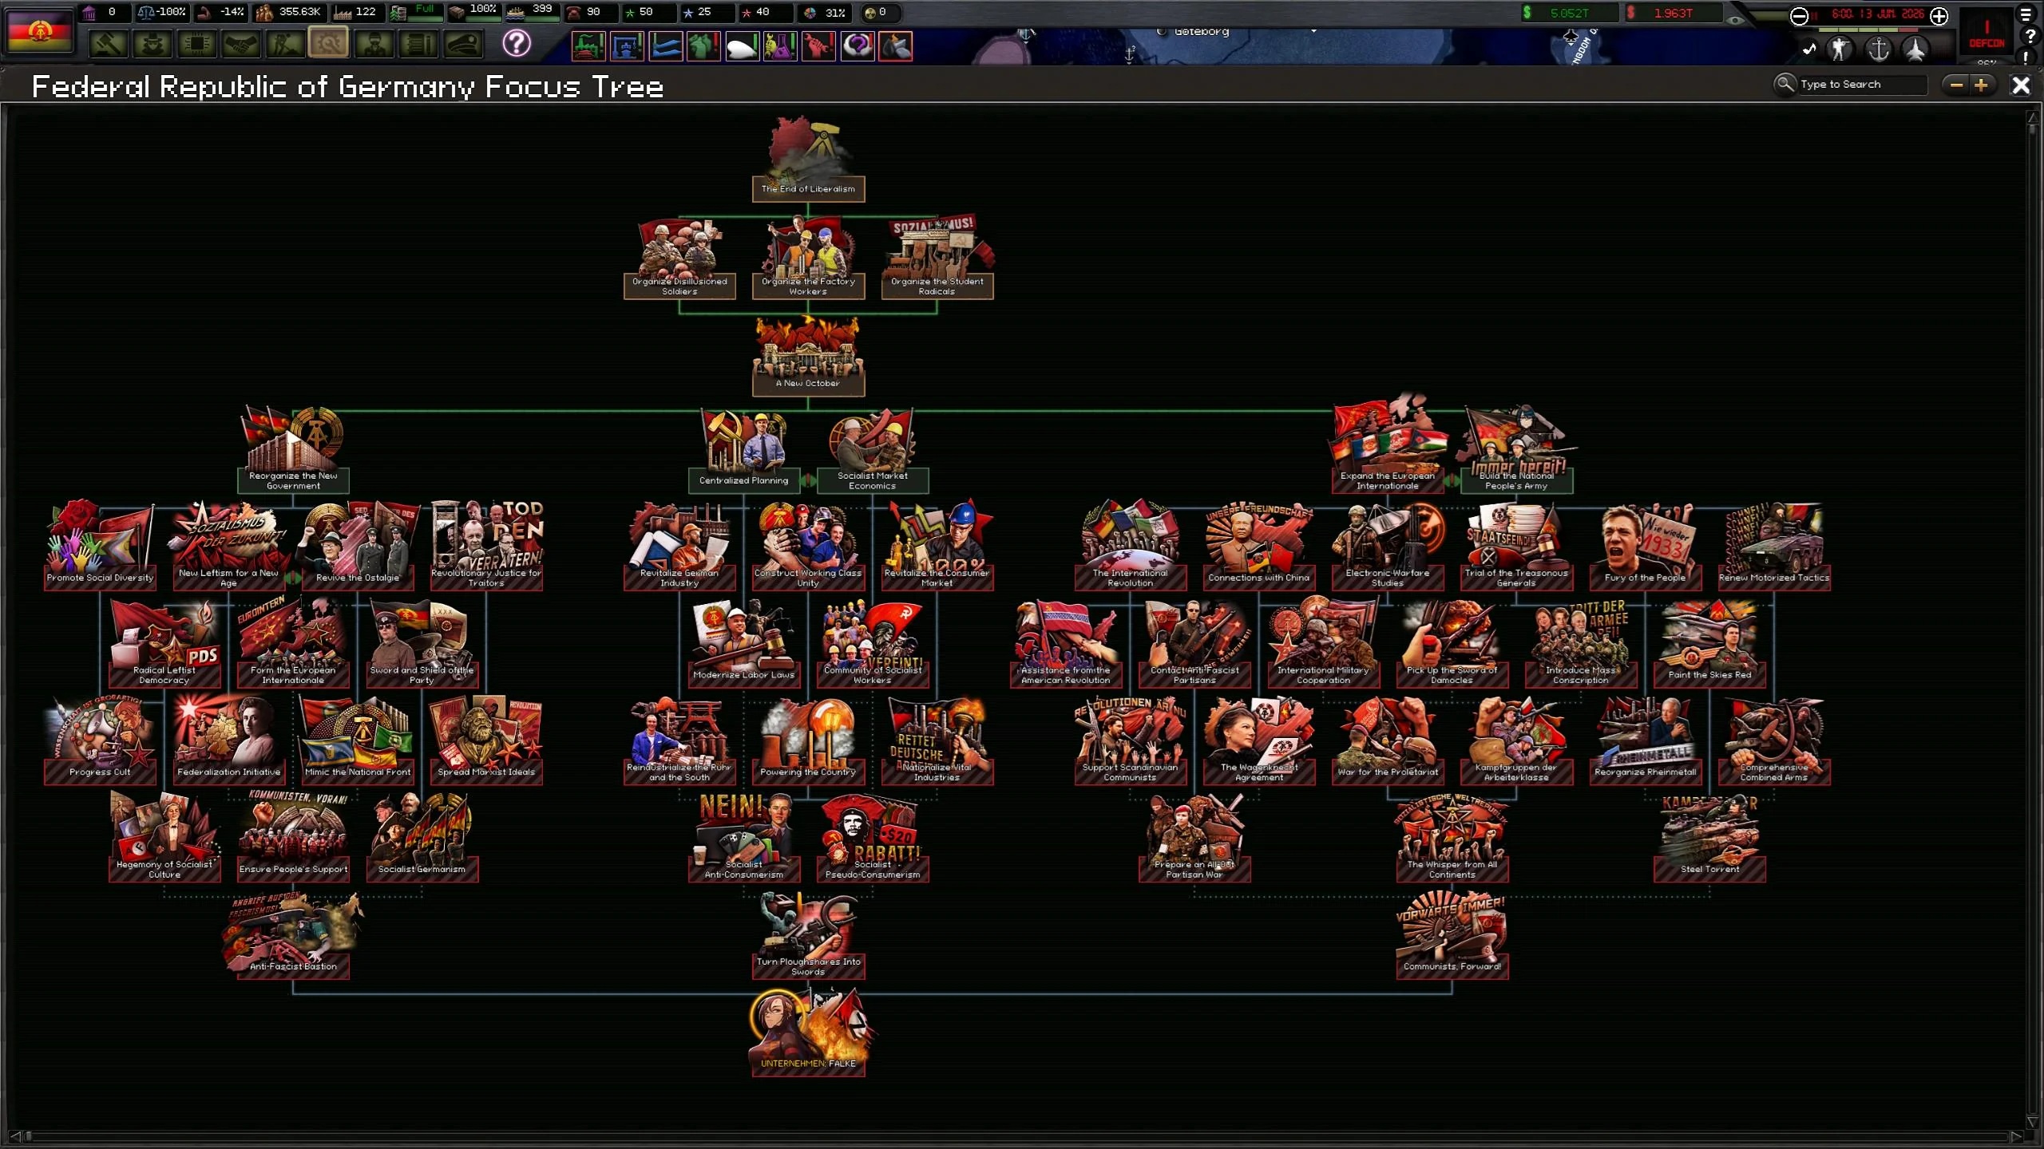This screenshot has height=1149, width=2044.
Task: Open the politics gavel panel
Action: coord(108,44)
